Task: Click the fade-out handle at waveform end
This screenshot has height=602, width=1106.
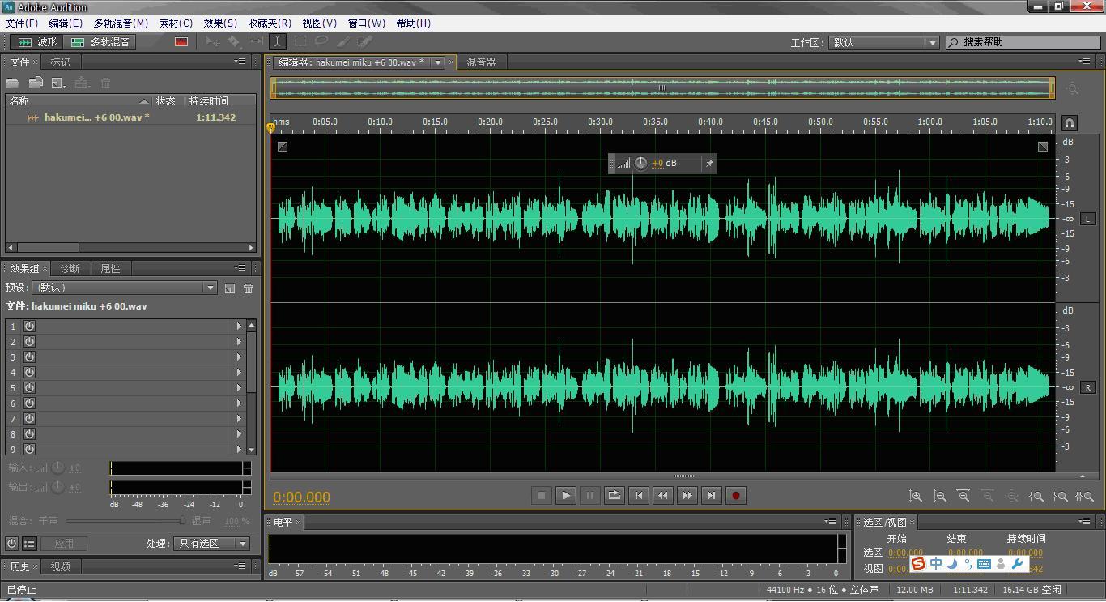Action: pos(1043,147)
